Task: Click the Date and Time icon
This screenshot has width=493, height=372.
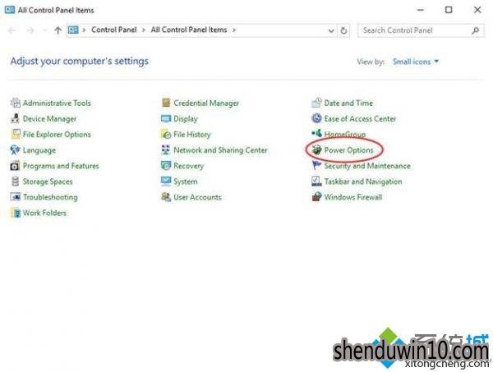Action: (x=316, y=103)
